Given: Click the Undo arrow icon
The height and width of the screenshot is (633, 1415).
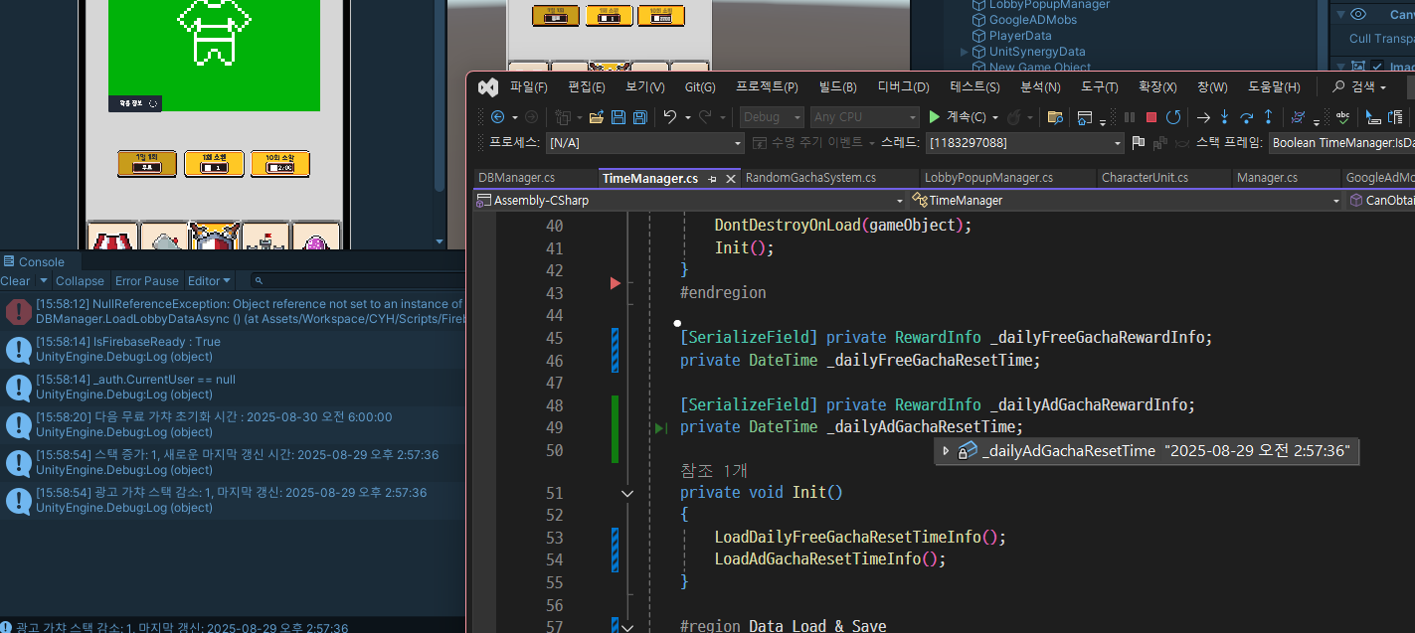Looking at the screenshot, I should [670, 117].
